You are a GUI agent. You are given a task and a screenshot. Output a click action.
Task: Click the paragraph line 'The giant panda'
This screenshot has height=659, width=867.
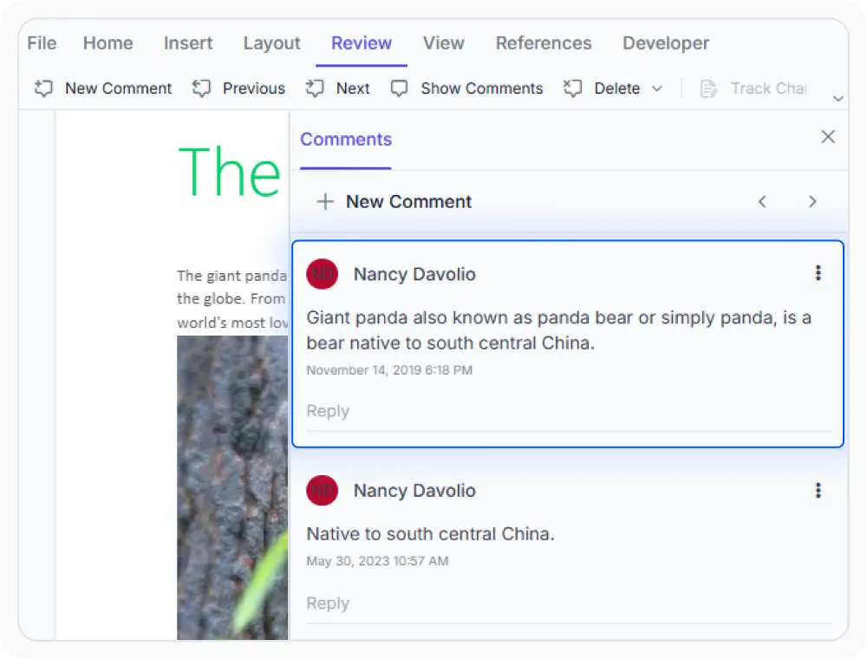coord(231,276)
